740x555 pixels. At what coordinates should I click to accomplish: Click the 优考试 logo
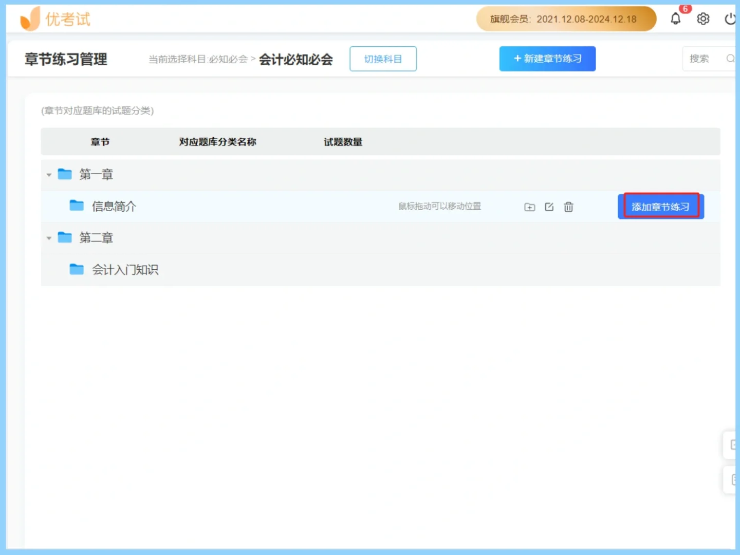pyautogui.click(x=55, y=19)
